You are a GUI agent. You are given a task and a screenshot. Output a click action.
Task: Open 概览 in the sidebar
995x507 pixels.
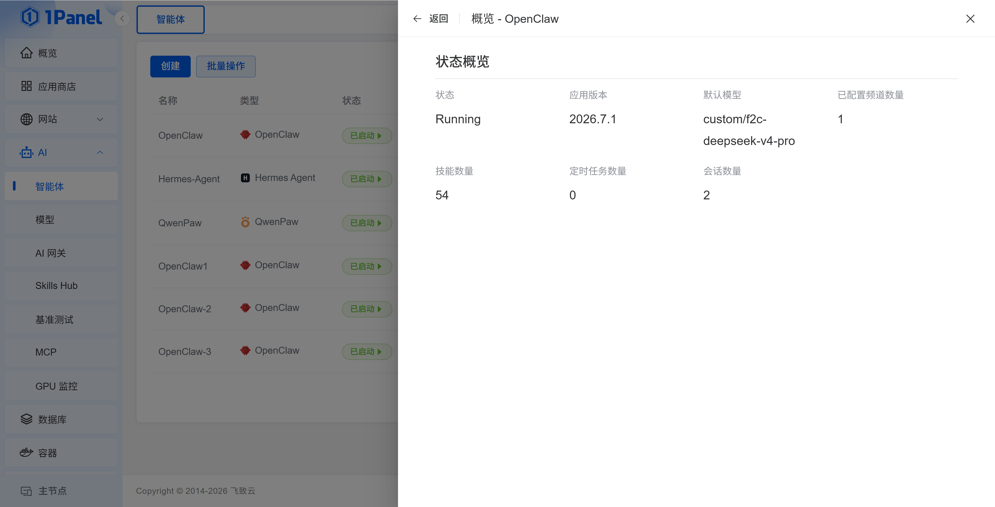pos(61,53)
